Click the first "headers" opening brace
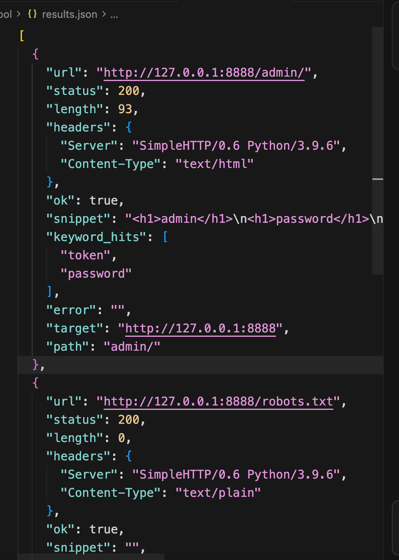 coord(129,127)
